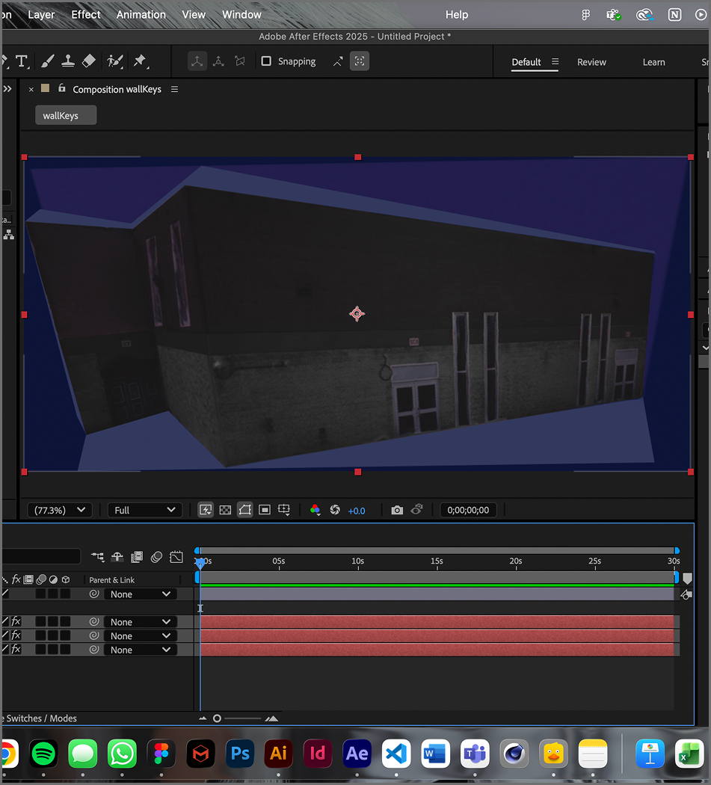This screenshot has height=785, width=711.
Task: Select the Puppet Pin tool
Action: [x=138, y=61]
